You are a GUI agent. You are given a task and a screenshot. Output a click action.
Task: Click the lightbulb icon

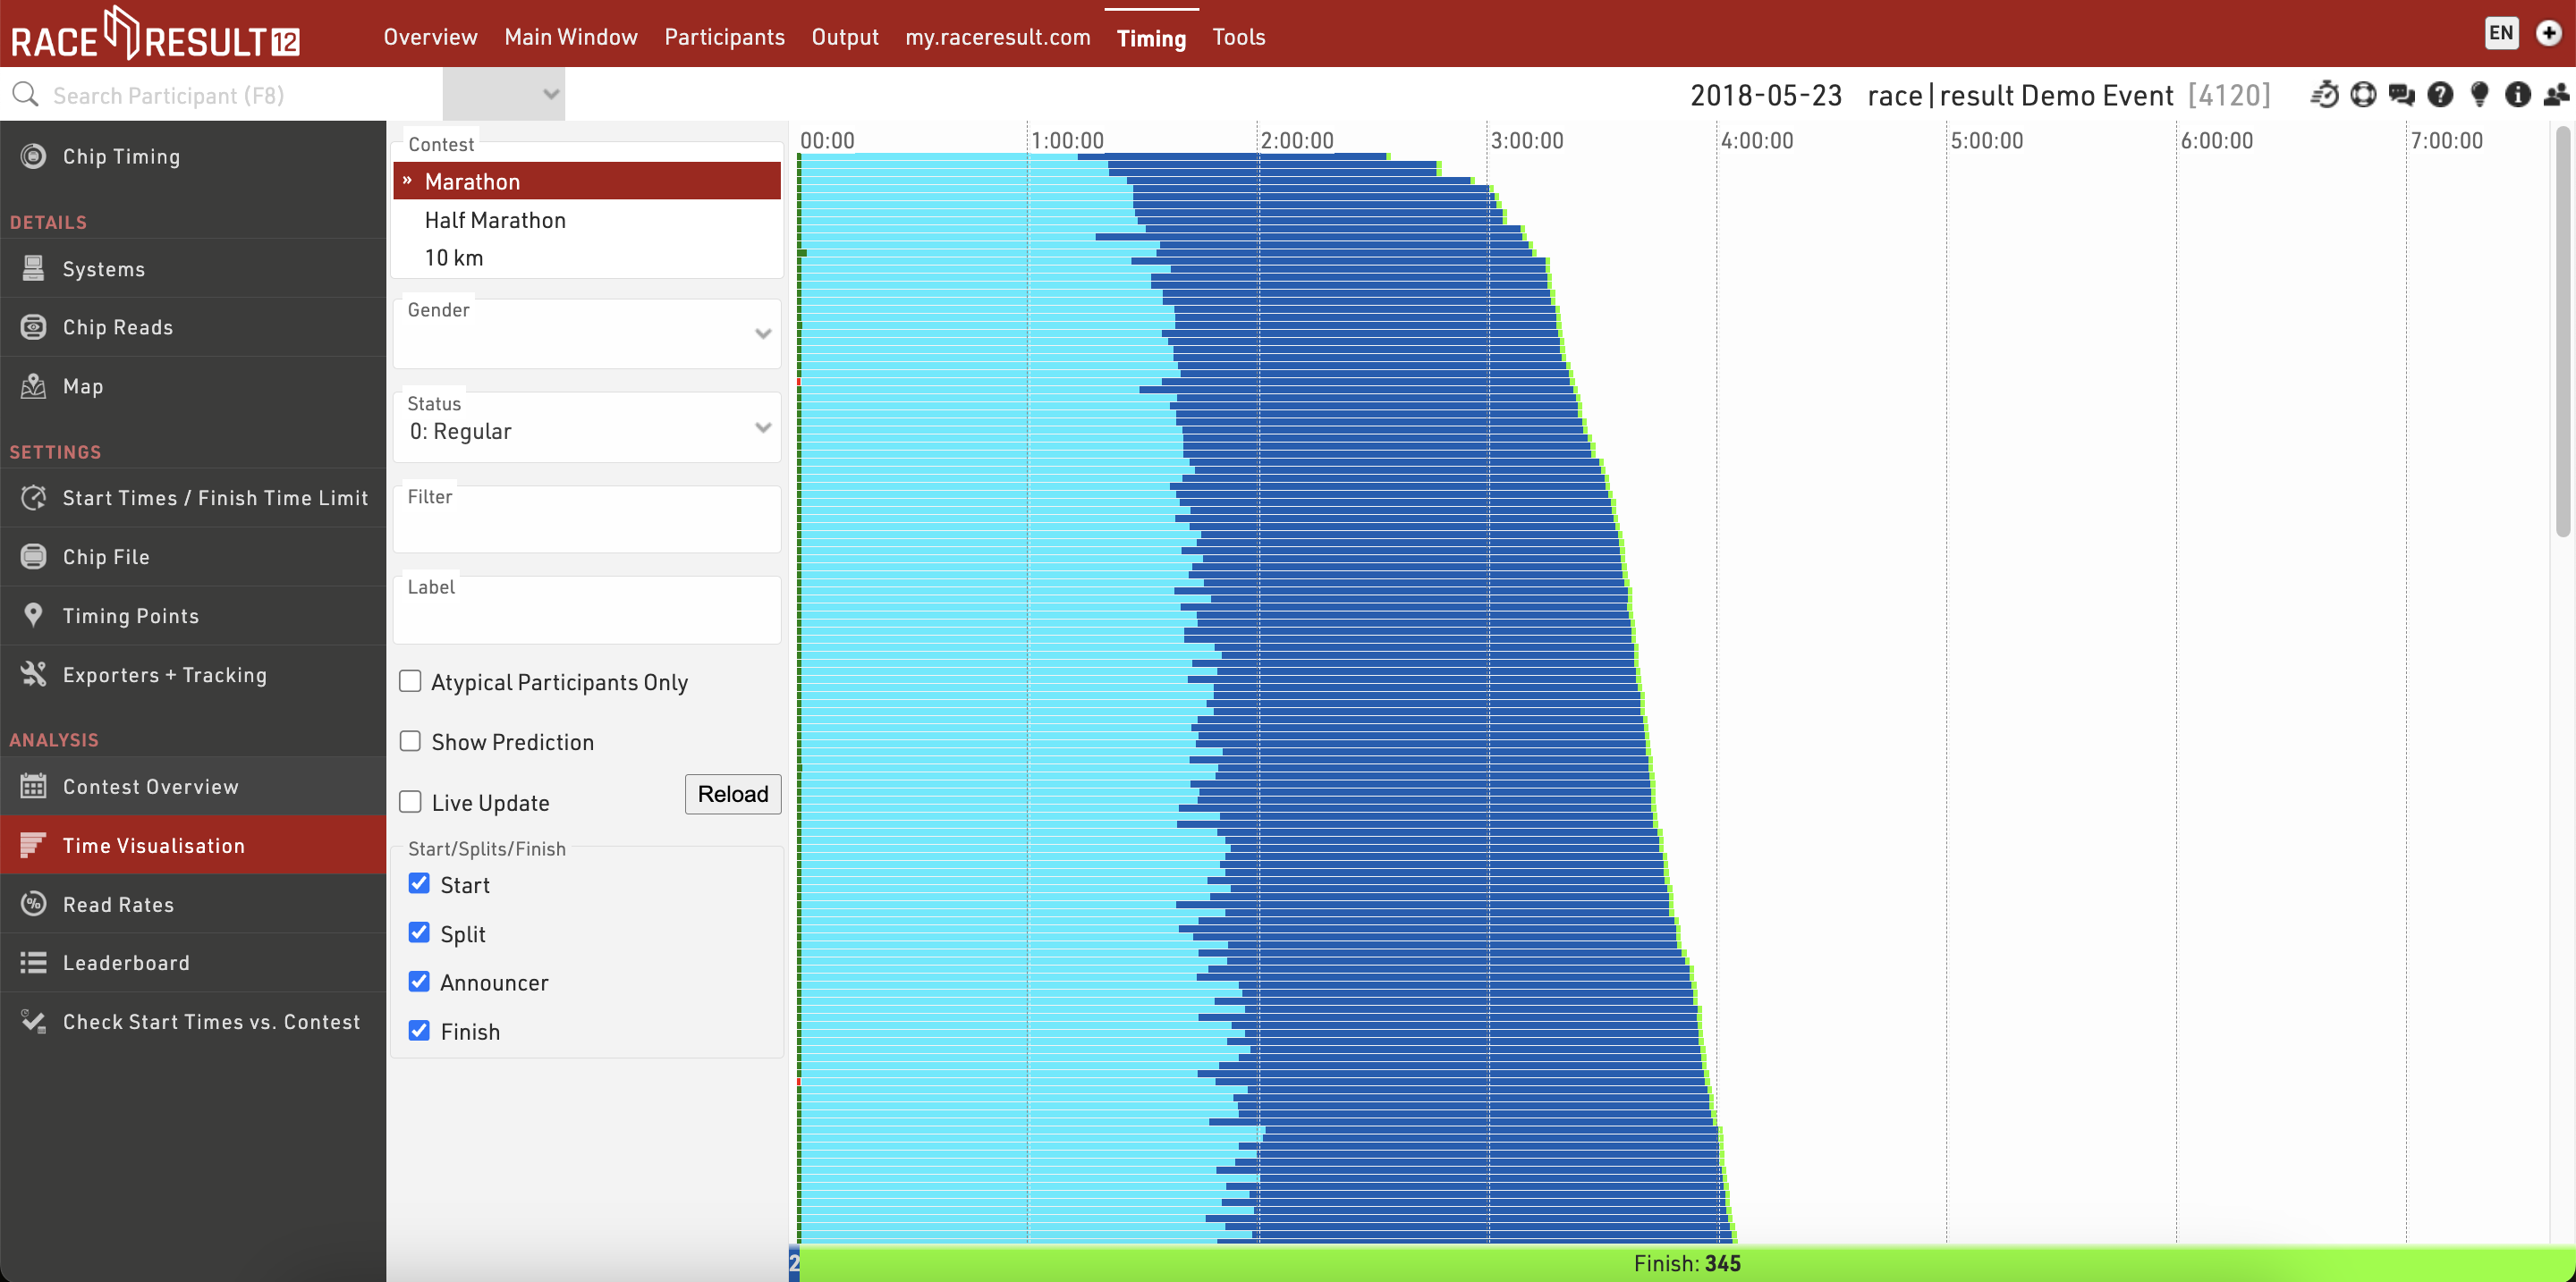point(2479,95)
